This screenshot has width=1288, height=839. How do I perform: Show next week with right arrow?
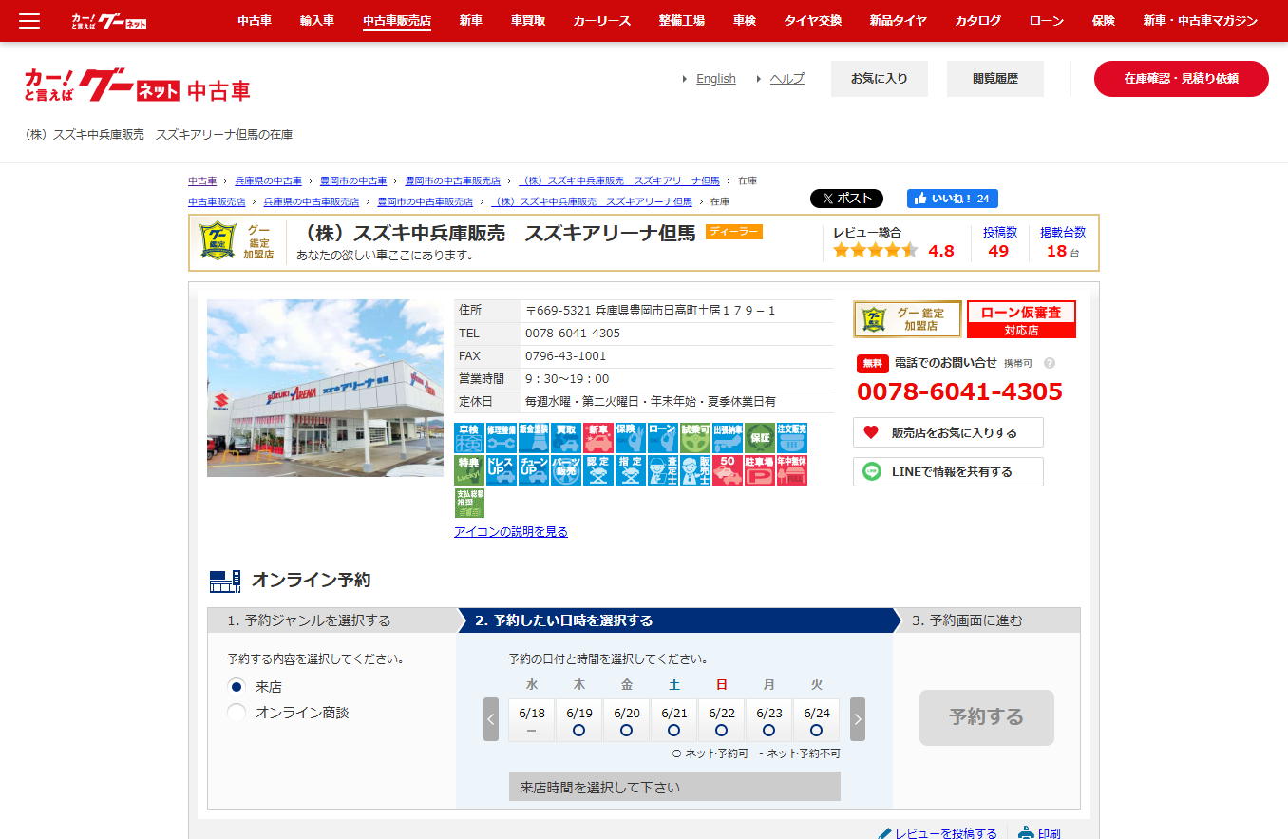858,719
